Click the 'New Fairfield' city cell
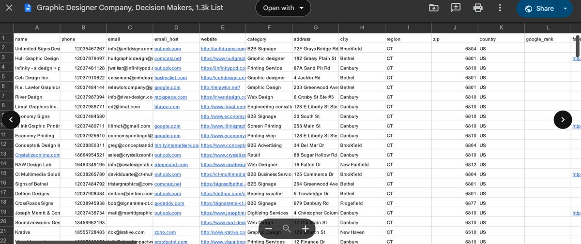The image size is (581, 244). 362,165
